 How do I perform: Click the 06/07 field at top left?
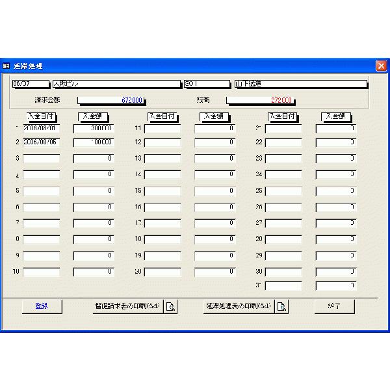(x=31, y=84)
